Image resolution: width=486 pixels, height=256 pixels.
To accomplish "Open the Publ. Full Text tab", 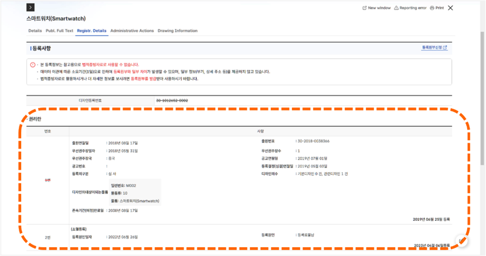I will (x=59, y=31).
